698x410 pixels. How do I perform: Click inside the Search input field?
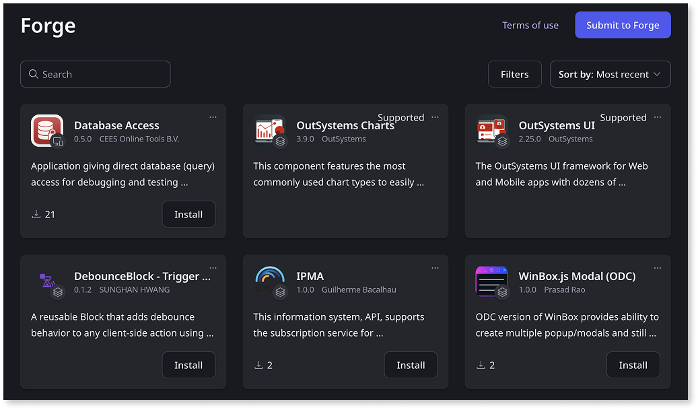pos(94,74)
